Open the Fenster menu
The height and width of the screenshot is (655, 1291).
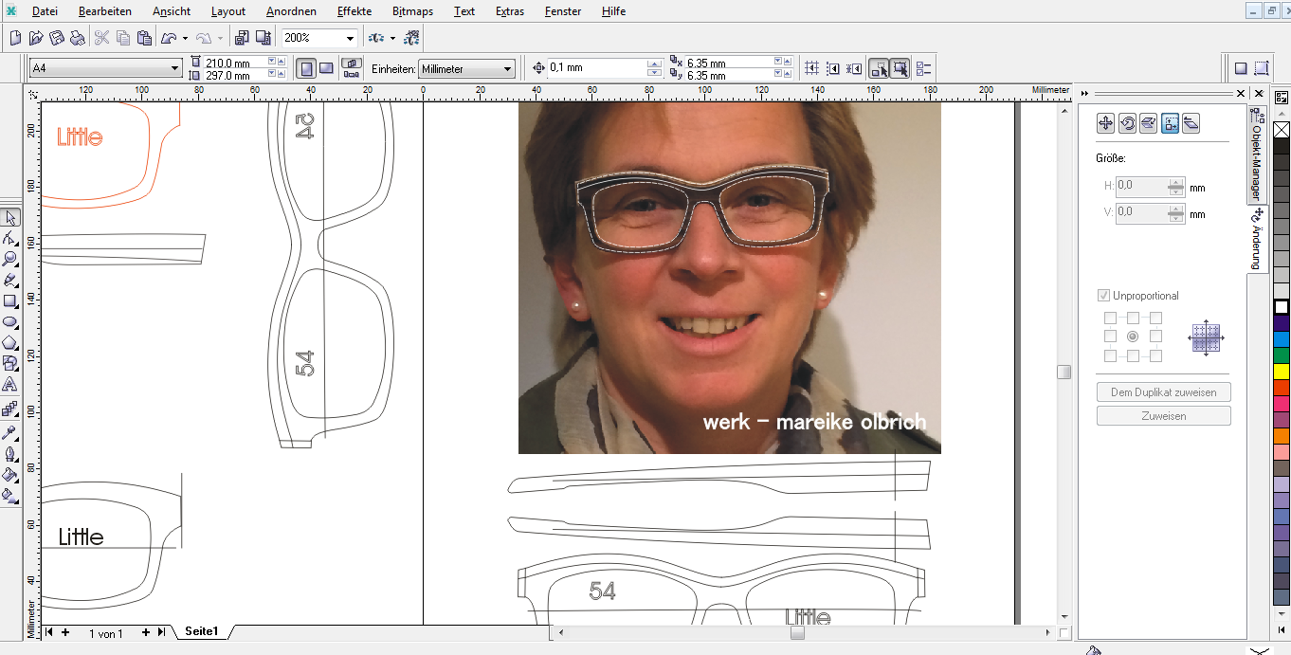pos(563,11)
